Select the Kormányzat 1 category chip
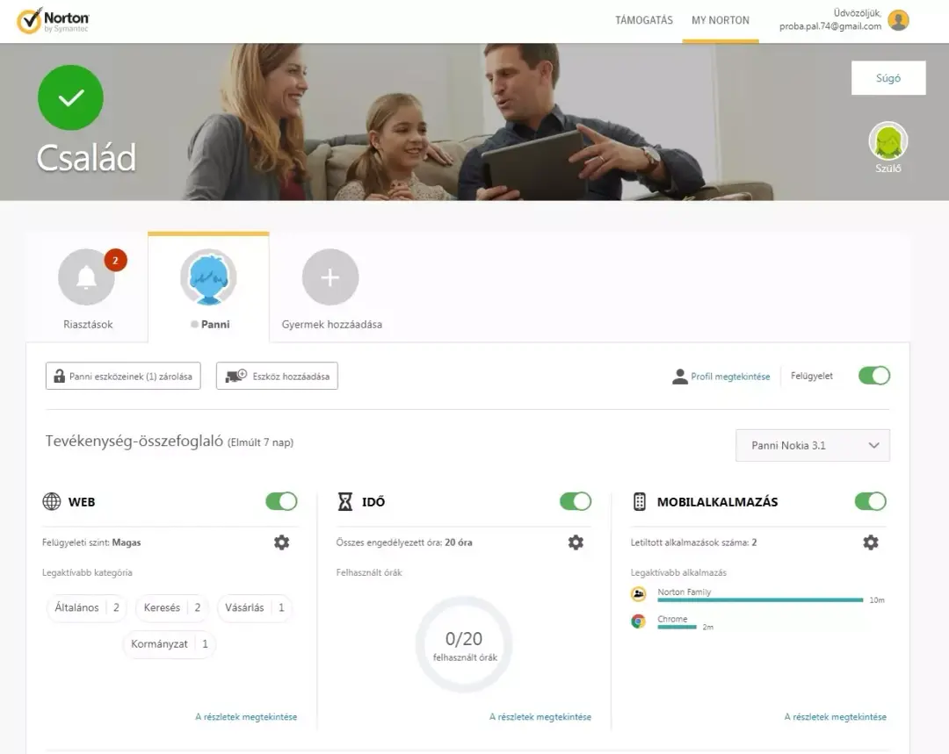This screenshot has width=949, height=754. (x=170, y=644)
